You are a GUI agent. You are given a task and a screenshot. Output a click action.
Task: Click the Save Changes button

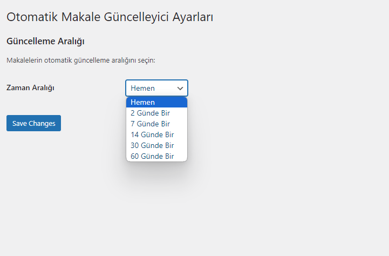[x=34, y=123]
